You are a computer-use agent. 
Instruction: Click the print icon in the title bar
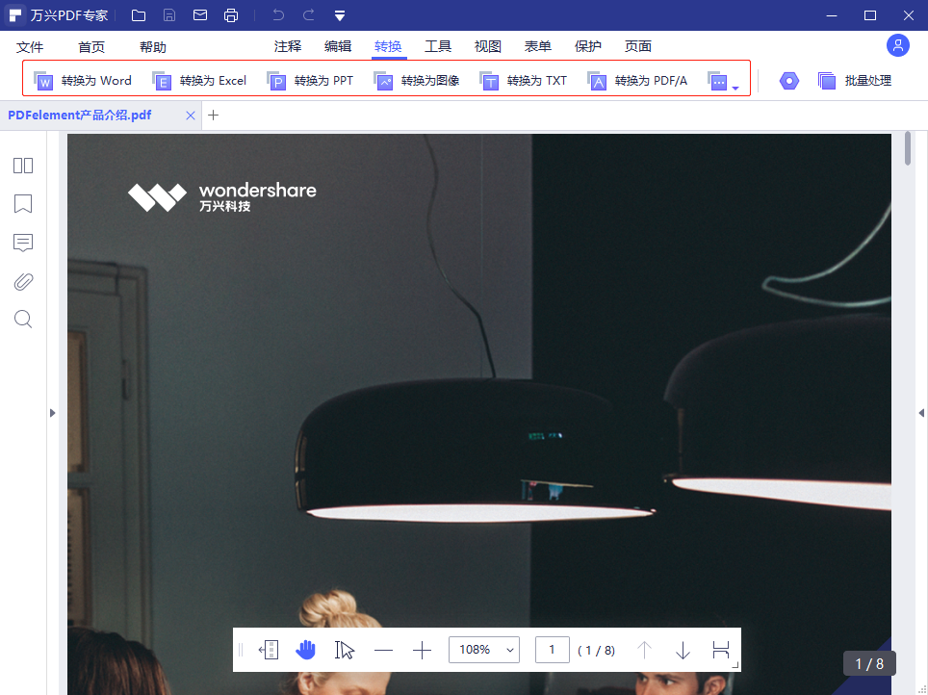[231, 14]
